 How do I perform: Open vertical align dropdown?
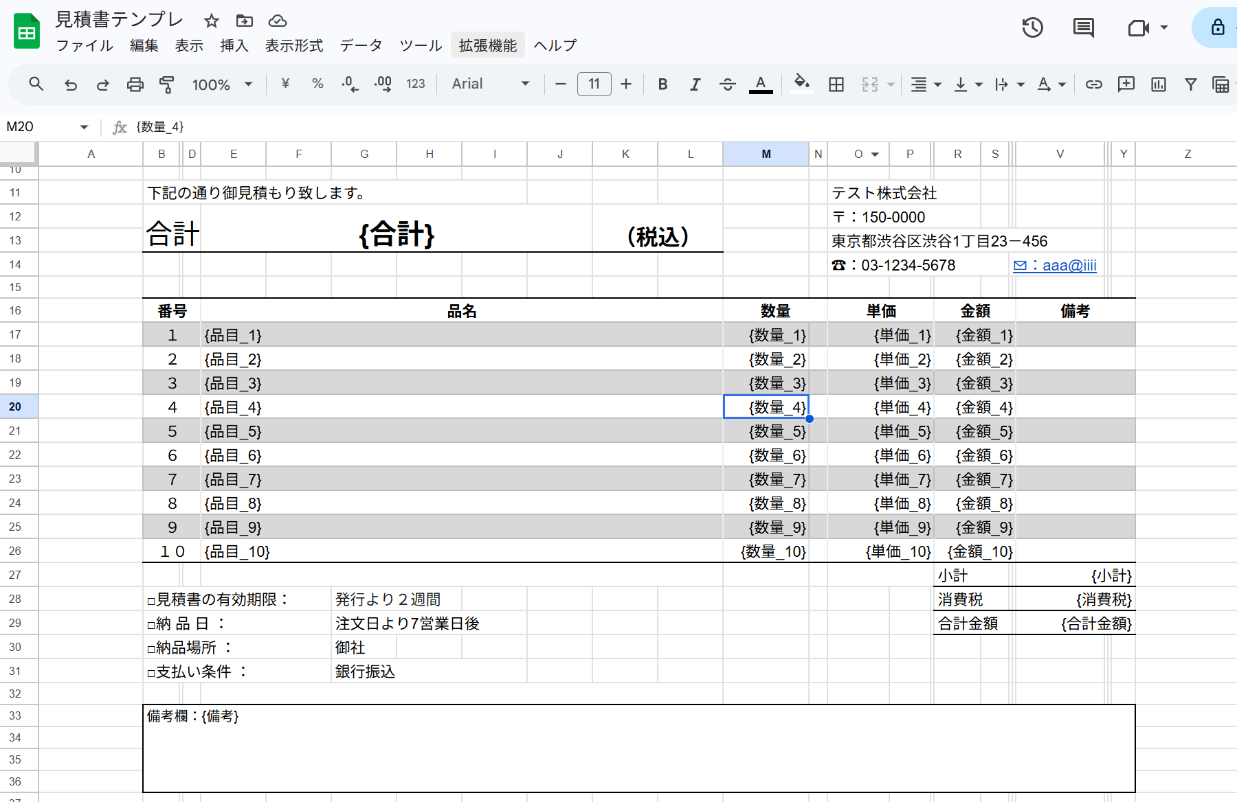click(968, 84)
